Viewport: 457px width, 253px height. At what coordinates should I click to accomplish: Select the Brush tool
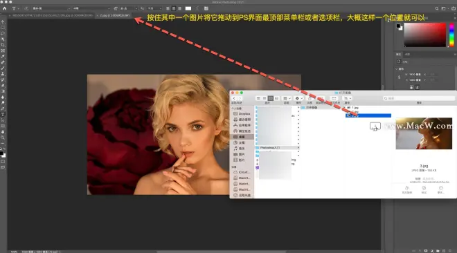[3, 68]
